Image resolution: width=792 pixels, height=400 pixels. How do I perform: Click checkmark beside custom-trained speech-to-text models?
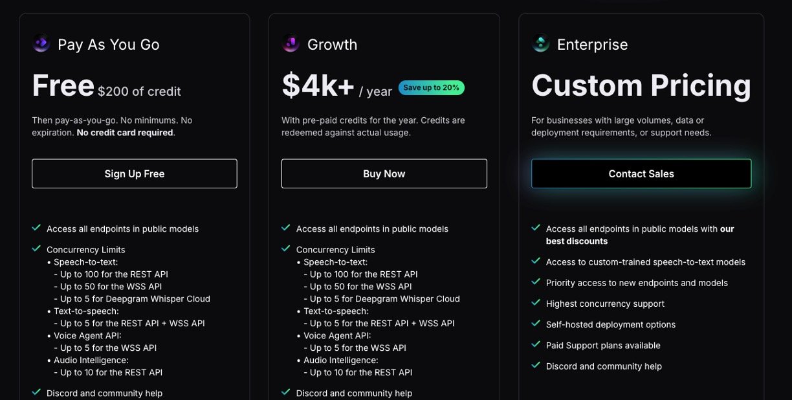[x=536, y=261]
